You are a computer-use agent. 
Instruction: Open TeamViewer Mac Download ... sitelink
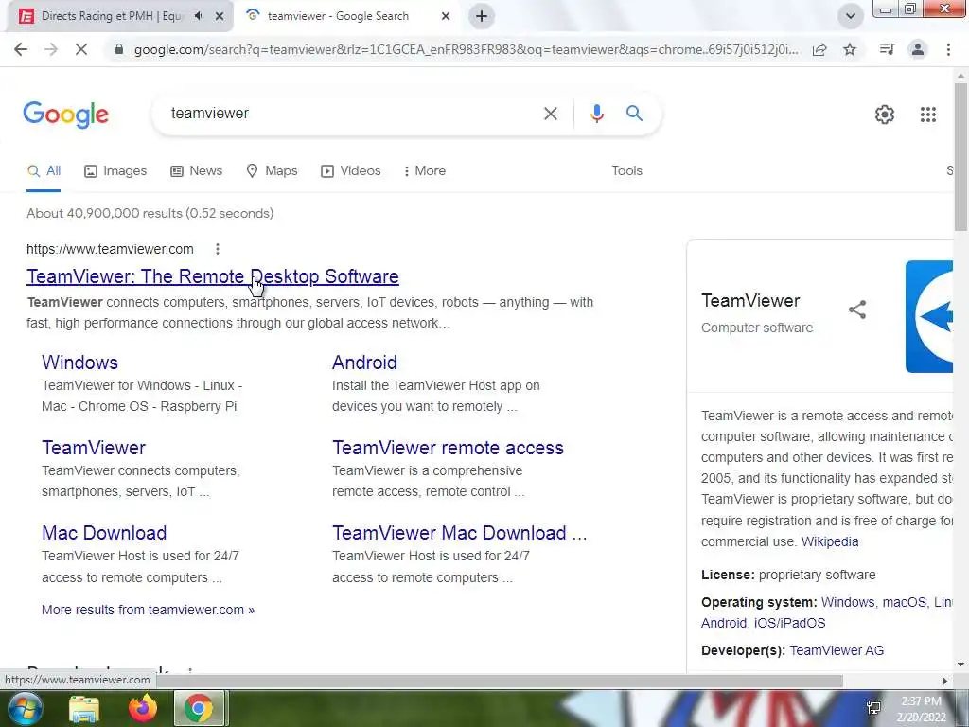pyautogui.click(x=460, y=534)
